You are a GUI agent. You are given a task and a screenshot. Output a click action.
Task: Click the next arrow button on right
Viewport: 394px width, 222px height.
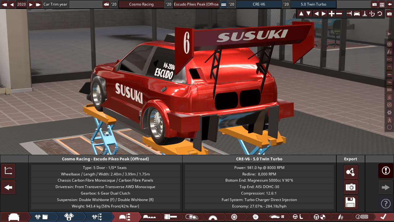pos(386,187)
